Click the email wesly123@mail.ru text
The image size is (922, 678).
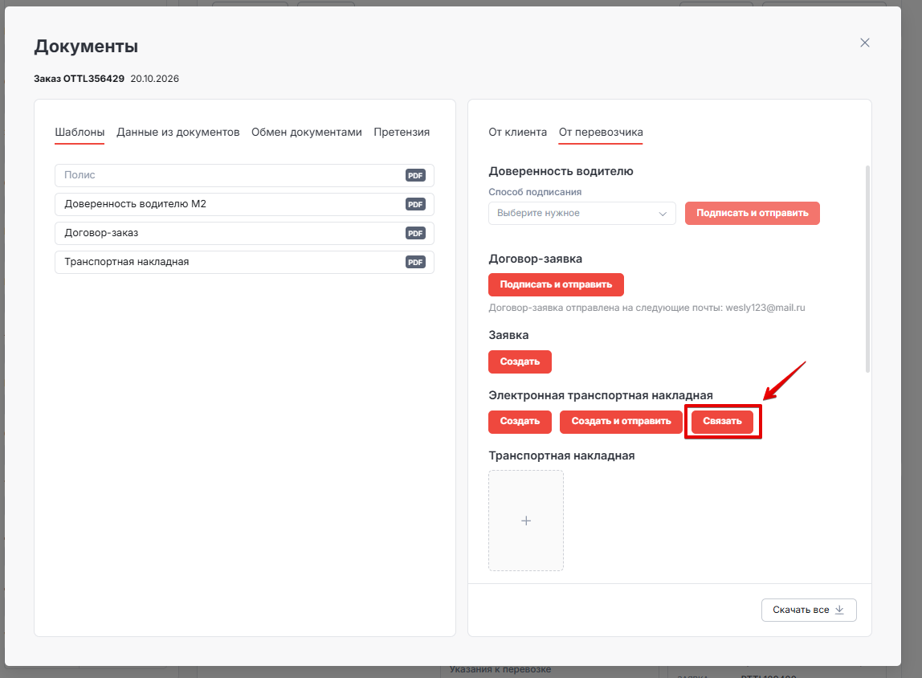[765, 308]
